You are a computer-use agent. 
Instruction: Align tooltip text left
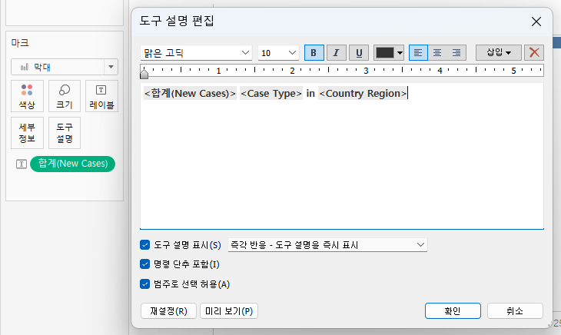[x=418, y=53]
